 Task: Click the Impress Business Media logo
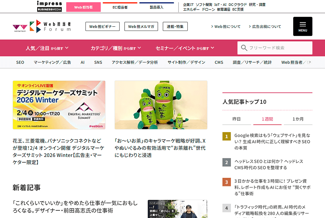tap(49, 6)
